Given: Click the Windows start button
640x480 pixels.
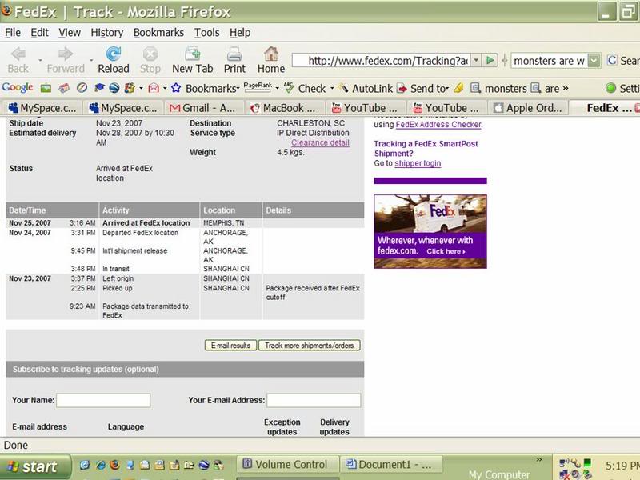Looking at the screenshot, I should (34, 466).
